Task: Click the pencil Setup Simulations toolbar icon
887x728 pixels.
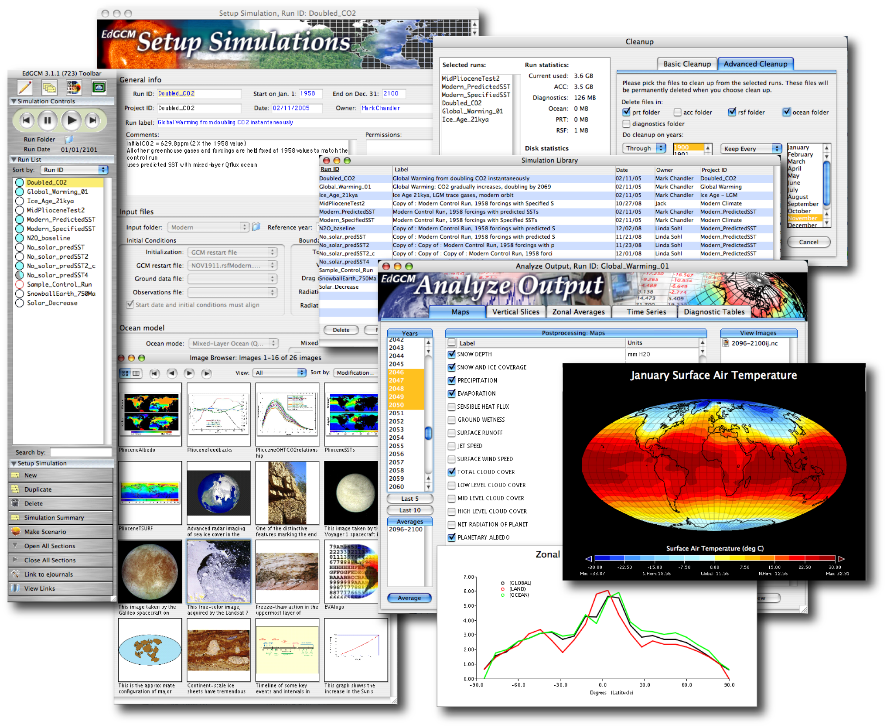Action: [x=25, y=88]
